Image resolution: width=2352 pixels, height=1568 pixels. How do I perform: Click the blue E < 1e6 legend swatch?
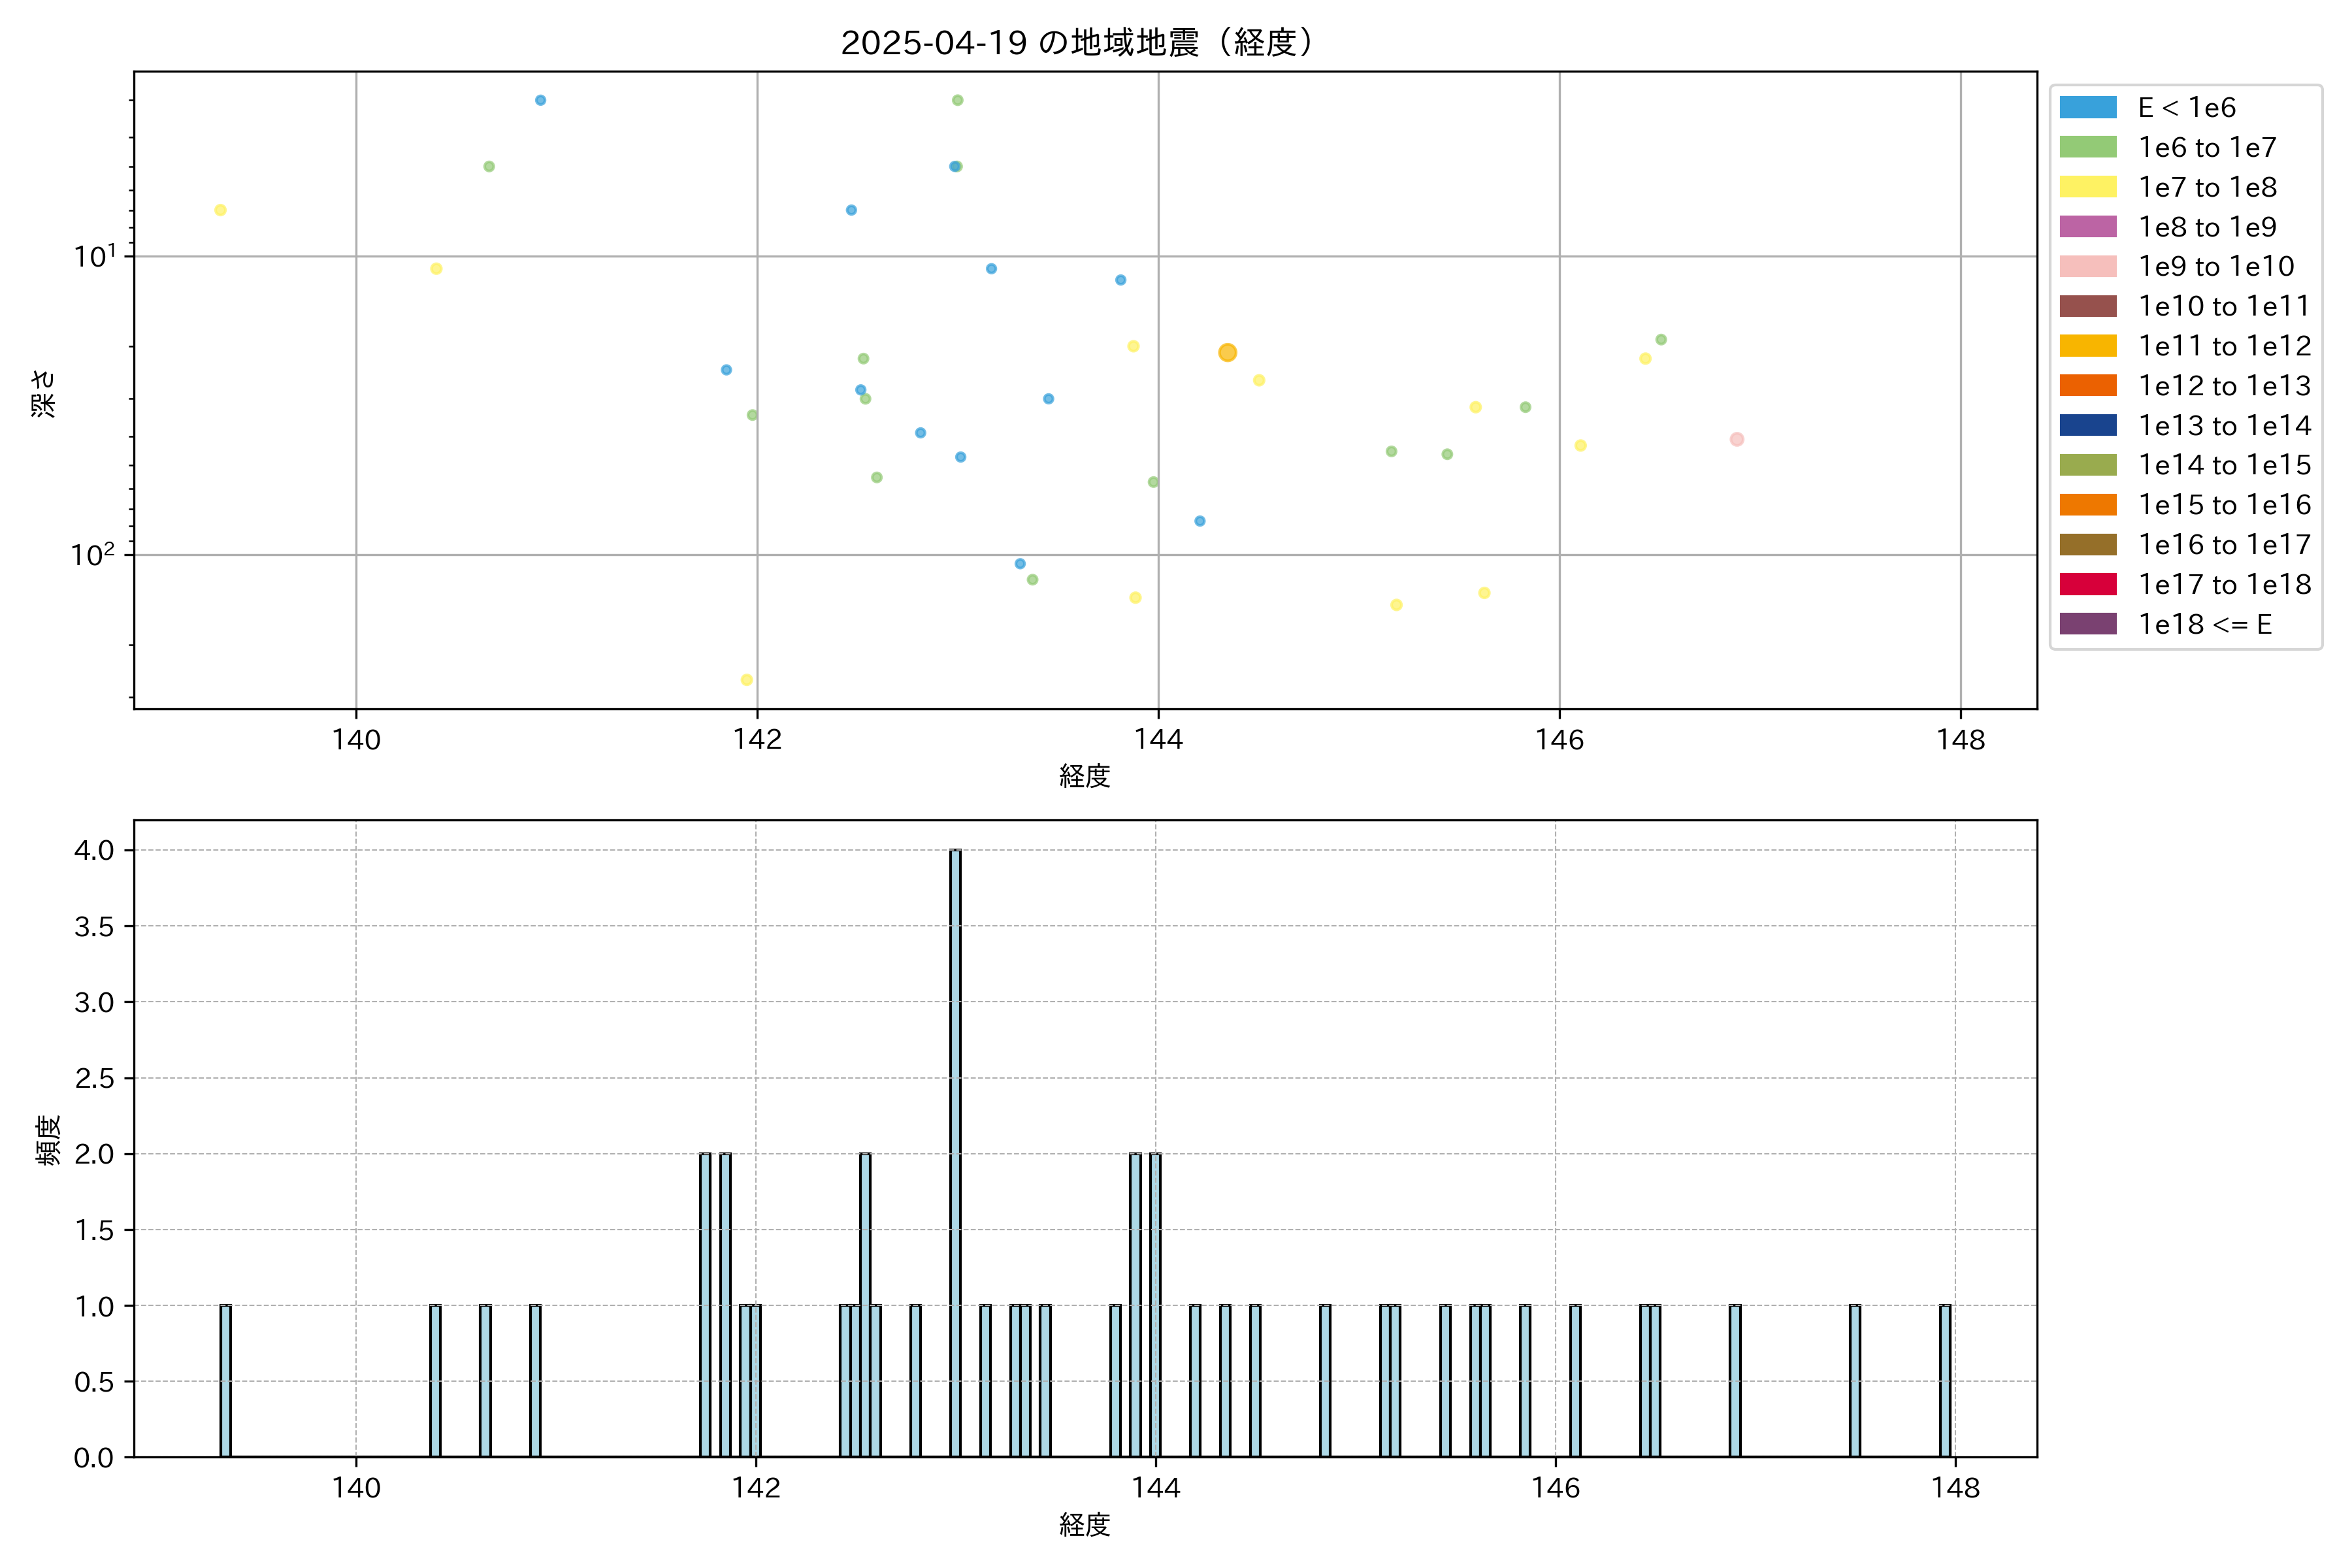coord(2087,108)
